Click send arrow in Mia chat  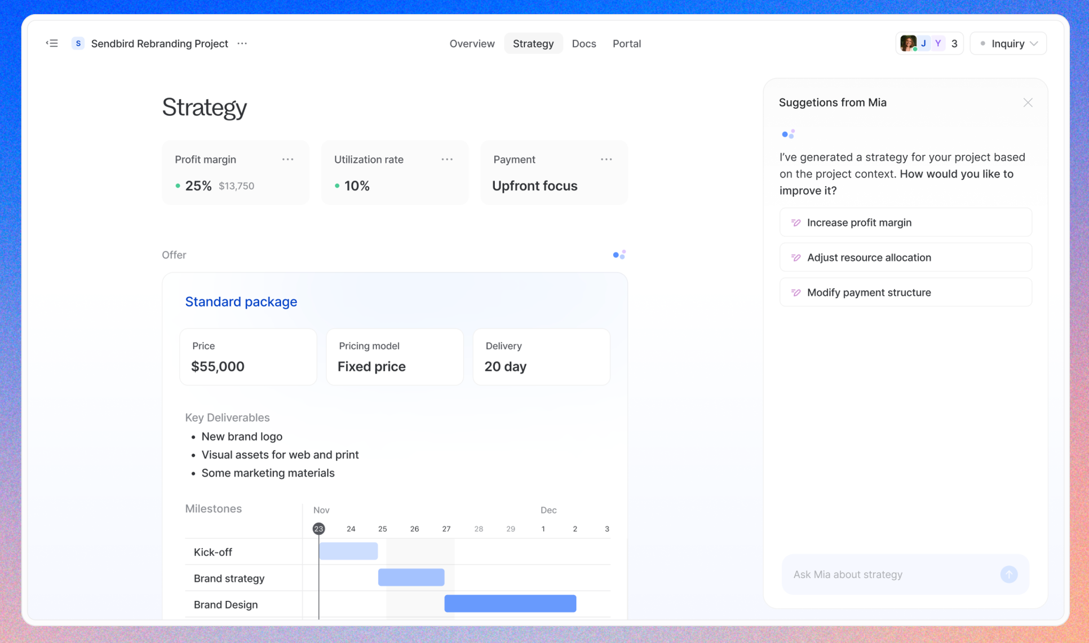pos(1008,574)
